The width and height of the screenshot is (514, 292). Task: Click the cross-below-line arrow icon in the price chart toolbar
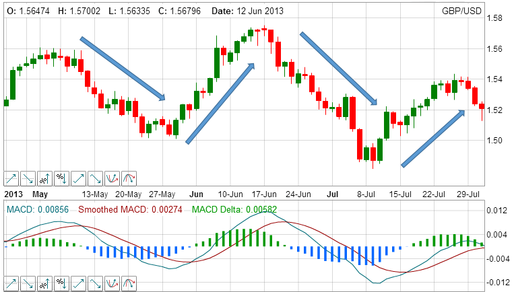click(x=28, y=178)
